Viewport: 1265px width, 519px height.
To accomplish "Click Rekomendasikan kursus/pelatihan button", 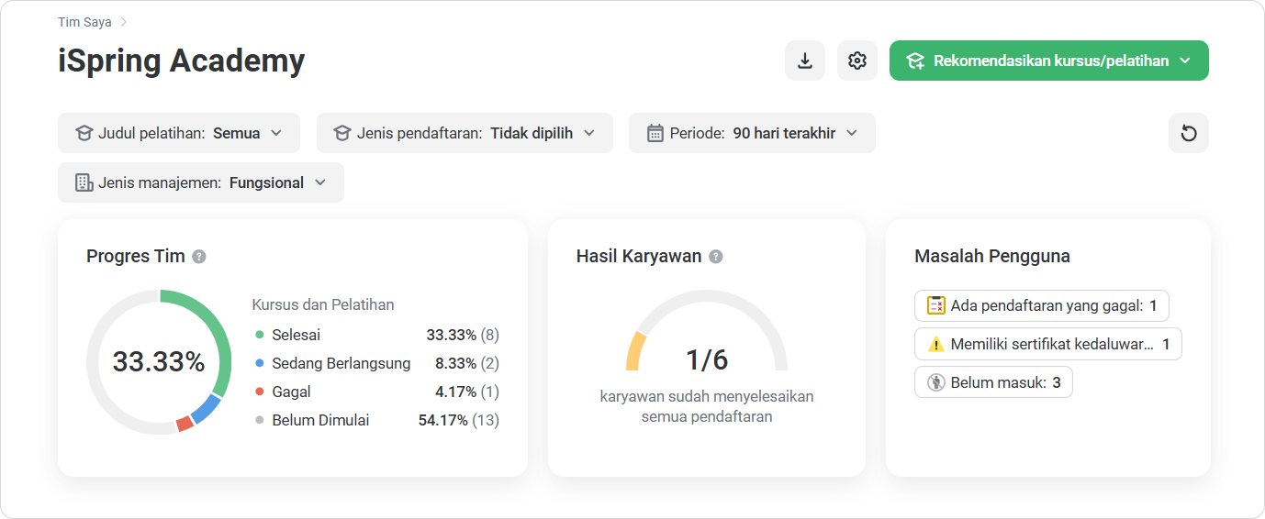I will tap(1049, 61).
